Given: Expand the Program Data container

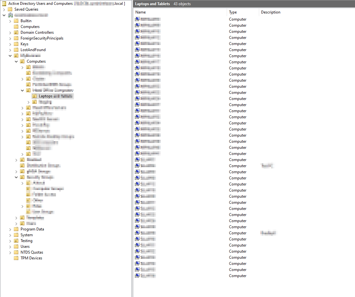Looking at the screenshot, I should pyautogui.click(x=10, y=229).
